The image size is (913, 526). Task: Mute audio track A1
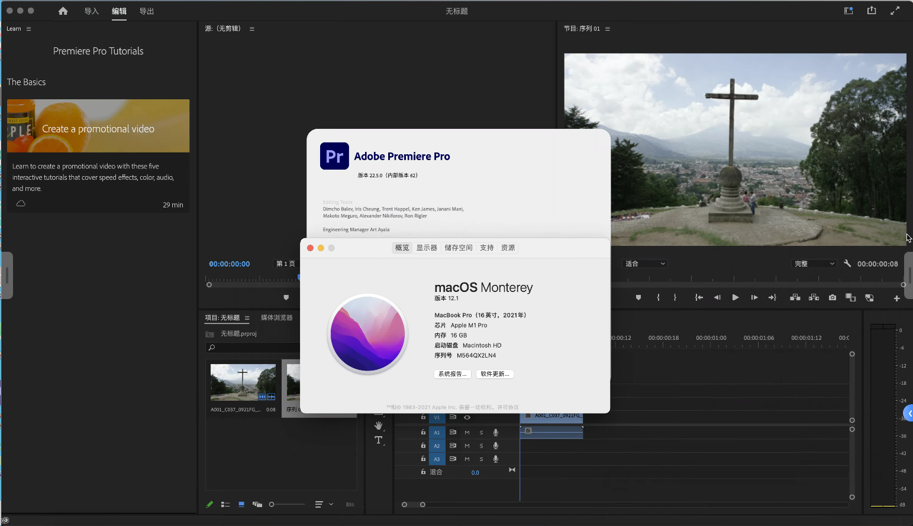(467, 433)
